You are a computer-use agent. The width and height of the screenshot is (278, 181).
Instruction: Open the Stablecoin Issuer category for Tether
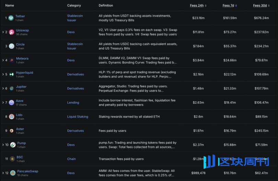(75, 18)
